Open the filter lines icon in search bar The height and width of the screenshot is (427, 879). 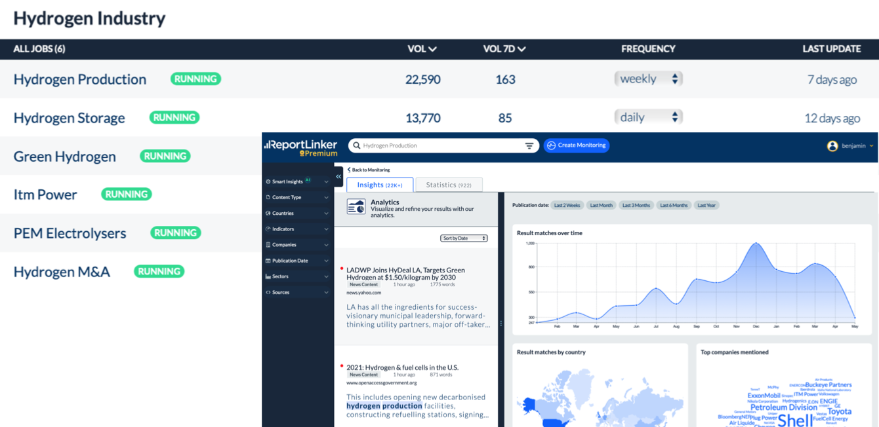[x=529, y=145]
